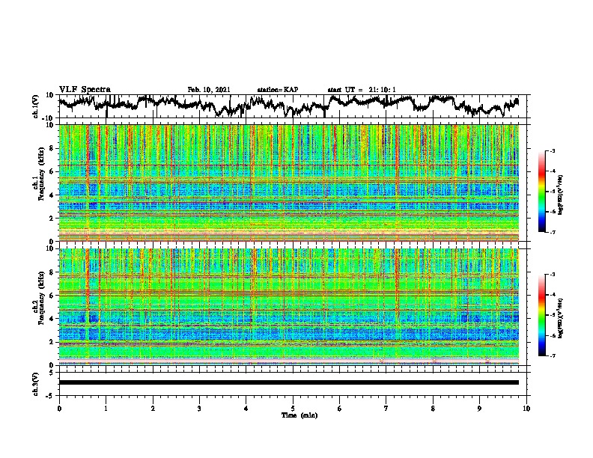The height and width of the screenshot is (458, 593).
Task: Click the ch.1 color bar '-3' label
Action: click(x=553, y=151)
